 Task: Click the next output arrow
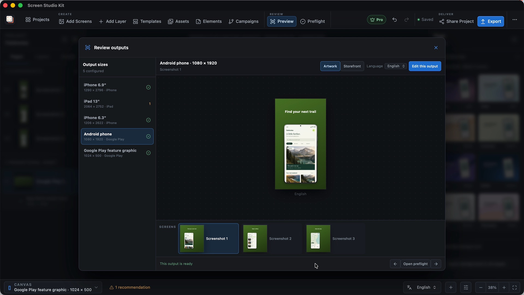click(436, 264)
